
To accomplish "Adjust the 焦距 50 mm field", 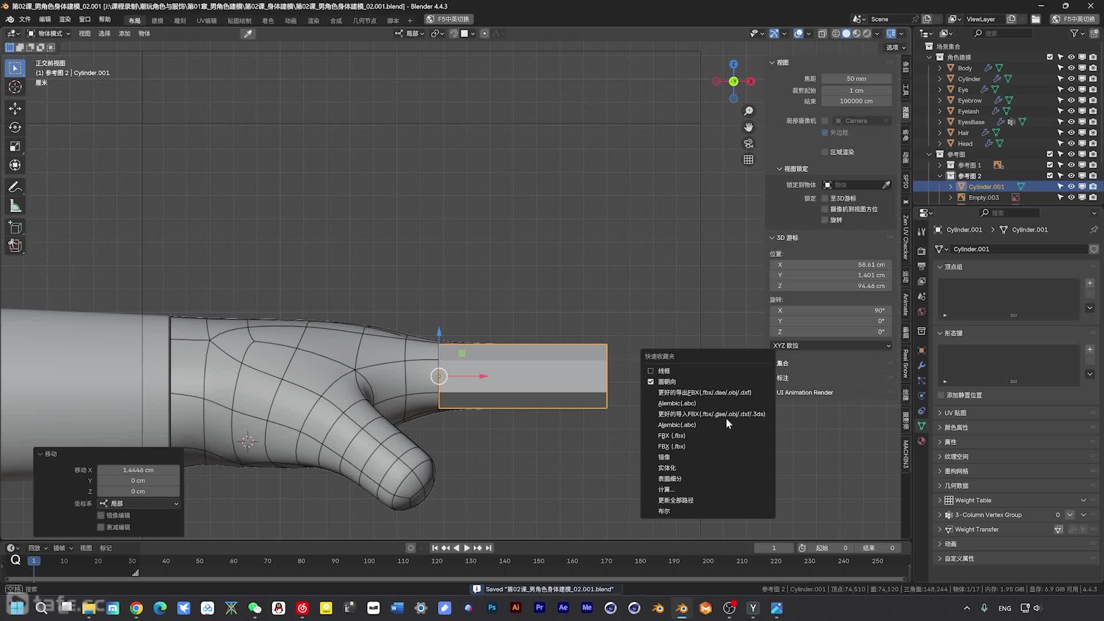I will (x=856, y=79).
